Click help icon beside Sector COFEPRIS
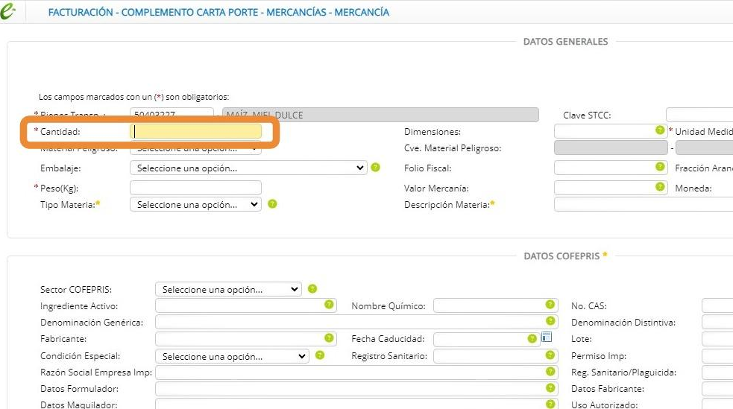Image resolution: width=733 pixels, height=409 pixels. point(312,289)
